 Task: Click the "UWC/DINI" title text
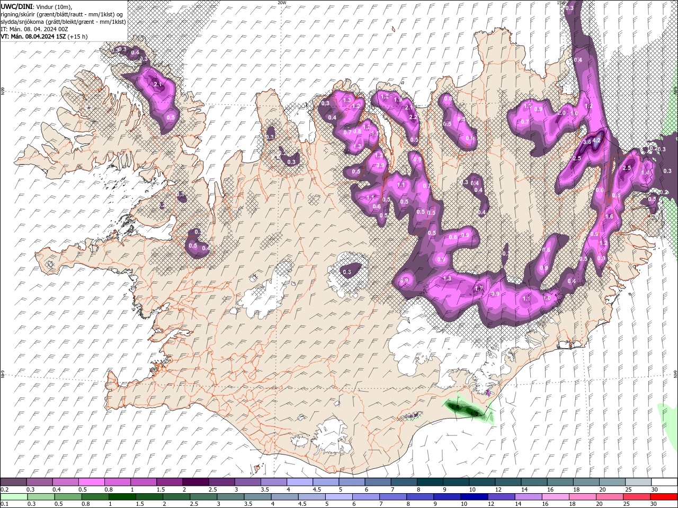(16, 6)
